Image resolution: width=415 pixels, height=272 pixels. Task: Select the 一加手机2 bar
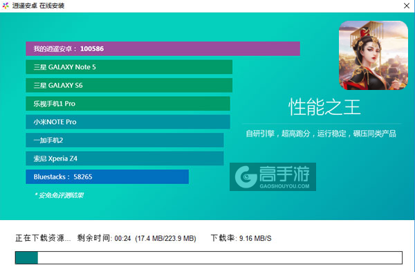pos(124,140)
